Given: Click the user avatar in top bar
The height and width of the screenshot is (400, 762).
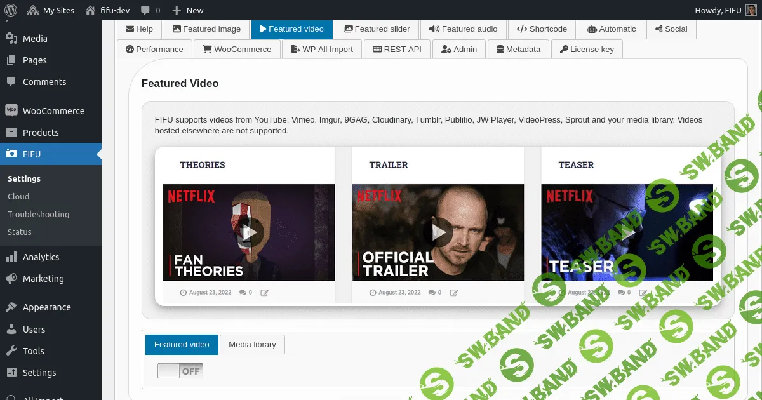Looking at the screenshot, I should tap(751, 10).
